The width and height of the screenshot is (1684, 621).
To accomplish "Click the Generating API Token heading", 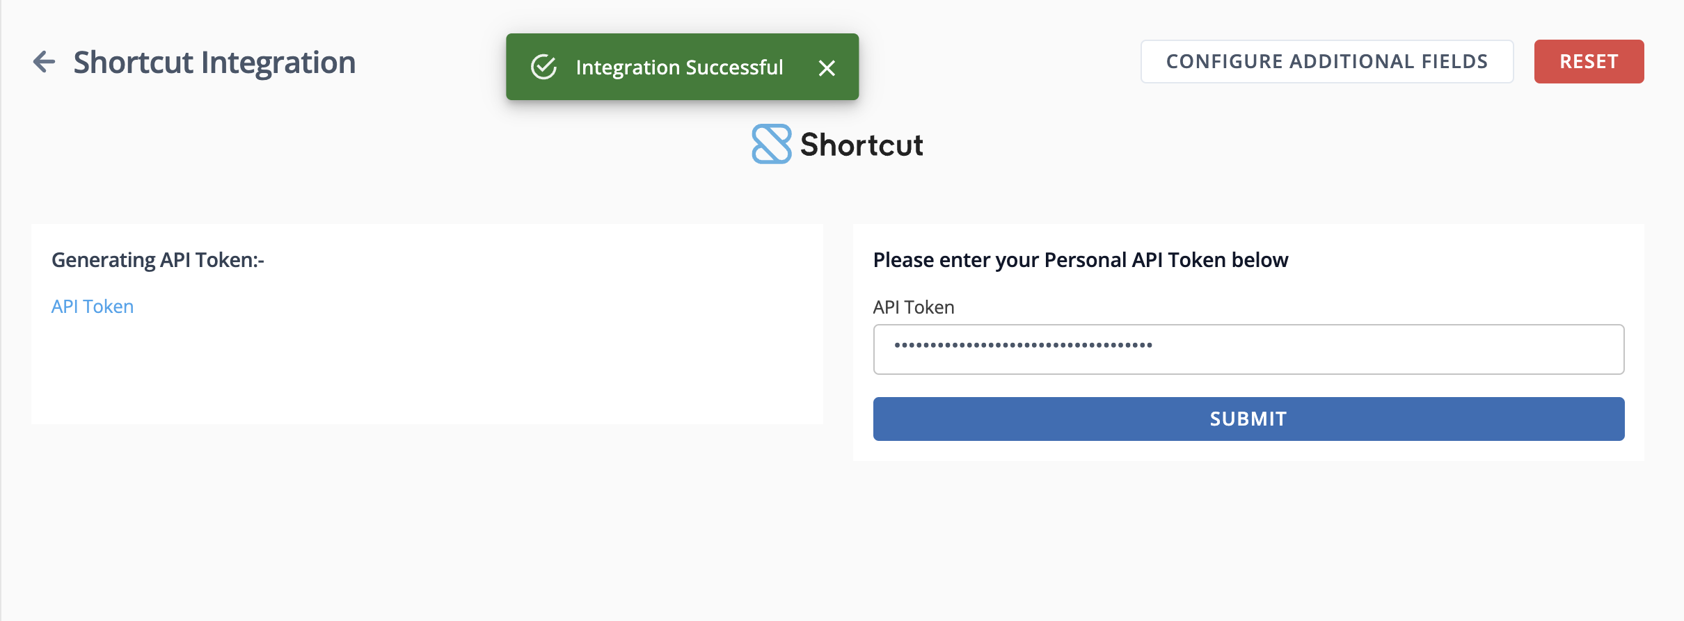I will pos(158,260).
